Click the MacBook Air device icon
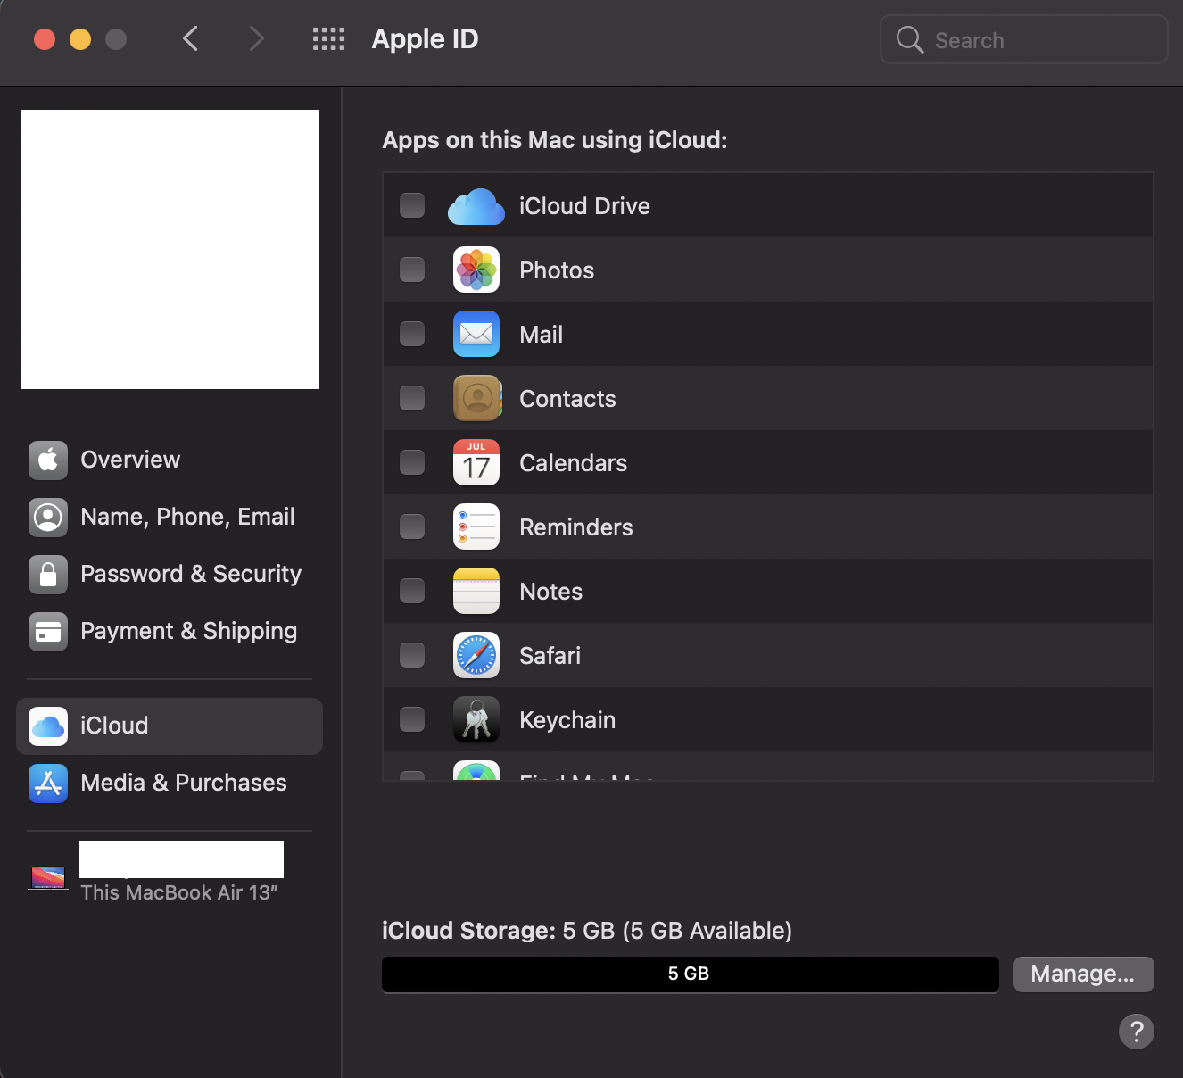 pos(48,878)
